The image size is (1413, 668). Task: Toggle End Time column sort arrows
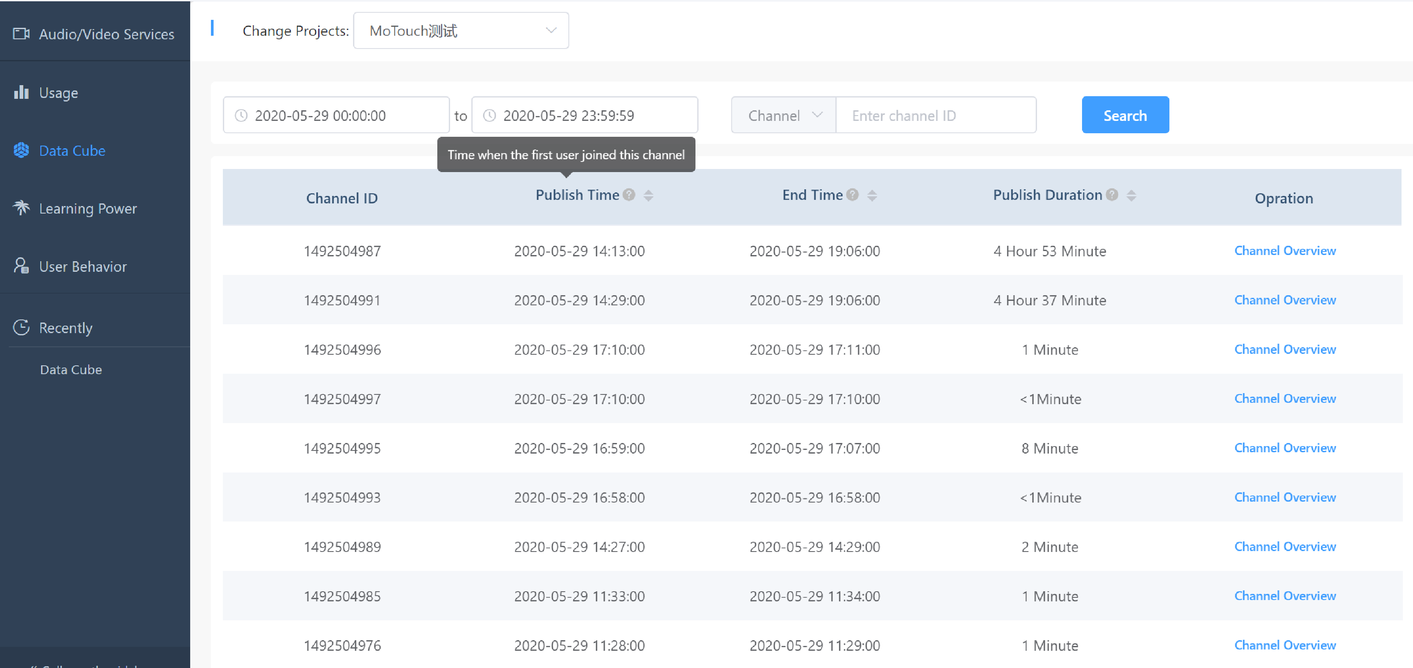[x=872, y=195]
